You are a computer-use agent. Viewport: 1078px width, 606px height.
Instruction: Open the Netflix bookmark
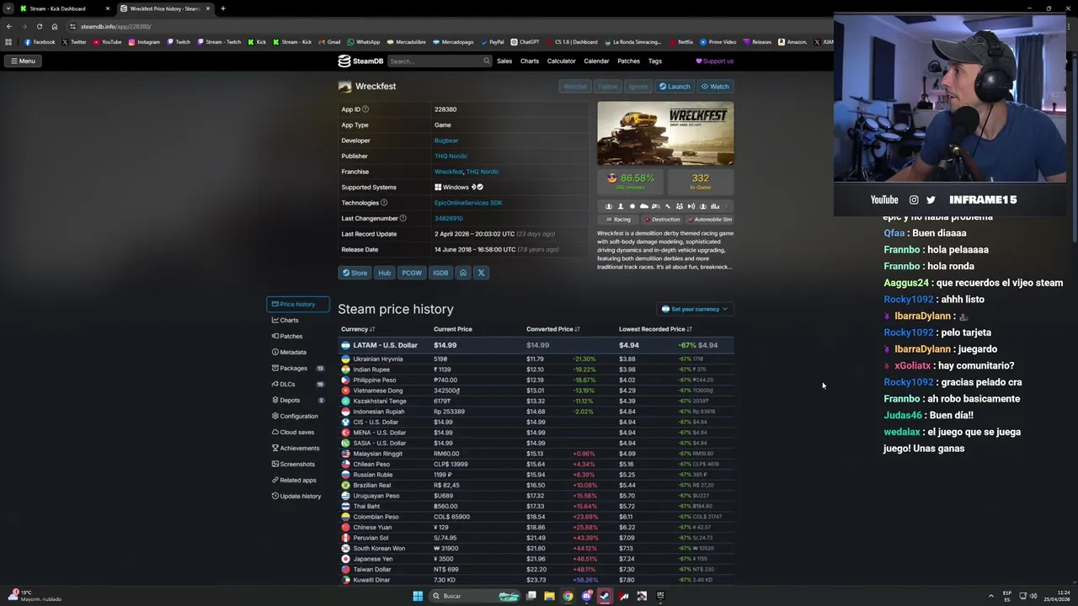coord(680,42)
